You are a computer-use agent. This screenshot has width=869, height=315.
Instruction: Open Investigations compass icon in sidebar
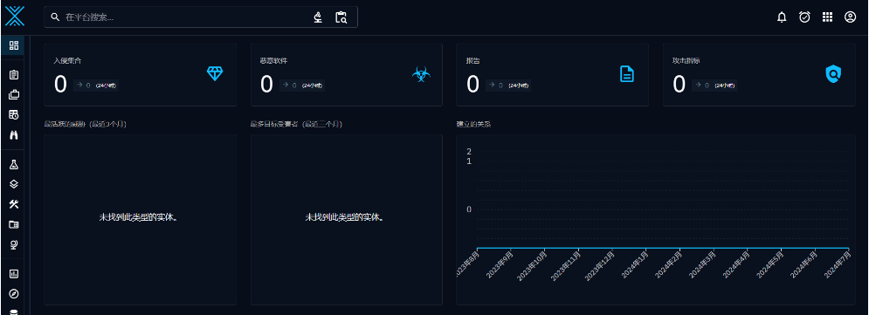(x=14, y=294)
